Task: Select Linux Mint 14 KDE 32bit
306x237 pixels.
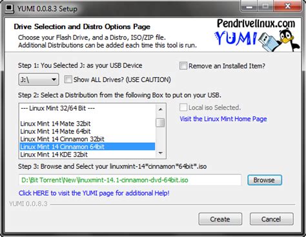Action: pyautogui.click(x=87, y=155)
